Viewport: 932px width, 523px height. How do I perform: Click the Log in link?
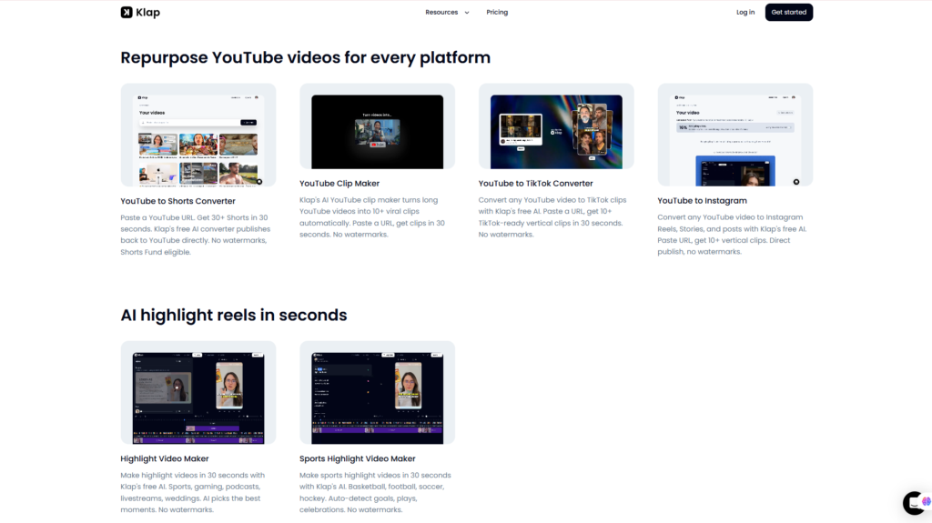(745, 13)
